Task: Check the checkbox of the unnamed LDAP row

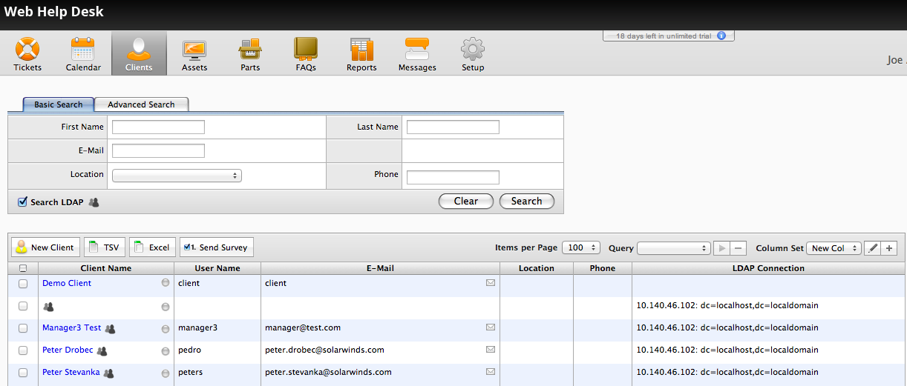Action: pos(23,306)
